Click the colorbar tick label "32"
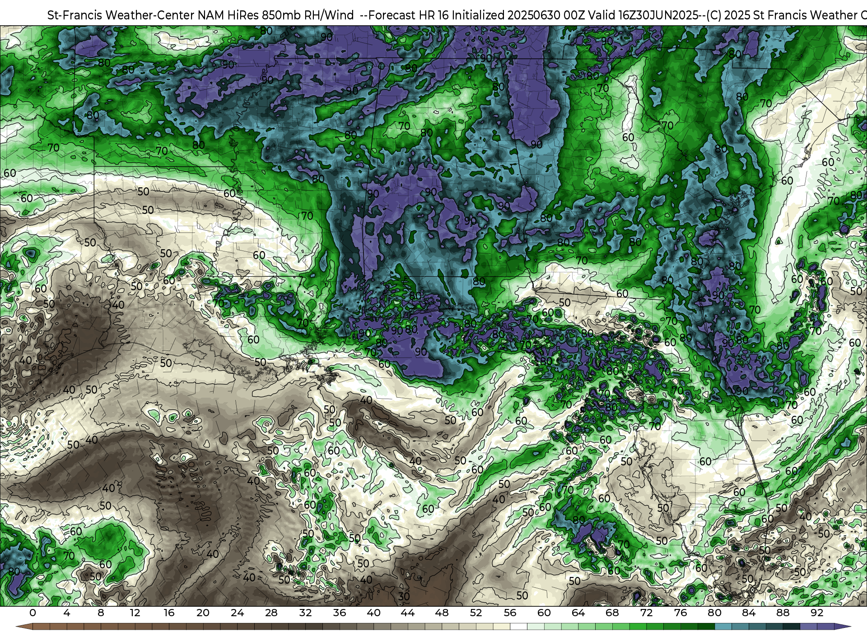This screenshot has width=867, height=632. coord(306,613)
